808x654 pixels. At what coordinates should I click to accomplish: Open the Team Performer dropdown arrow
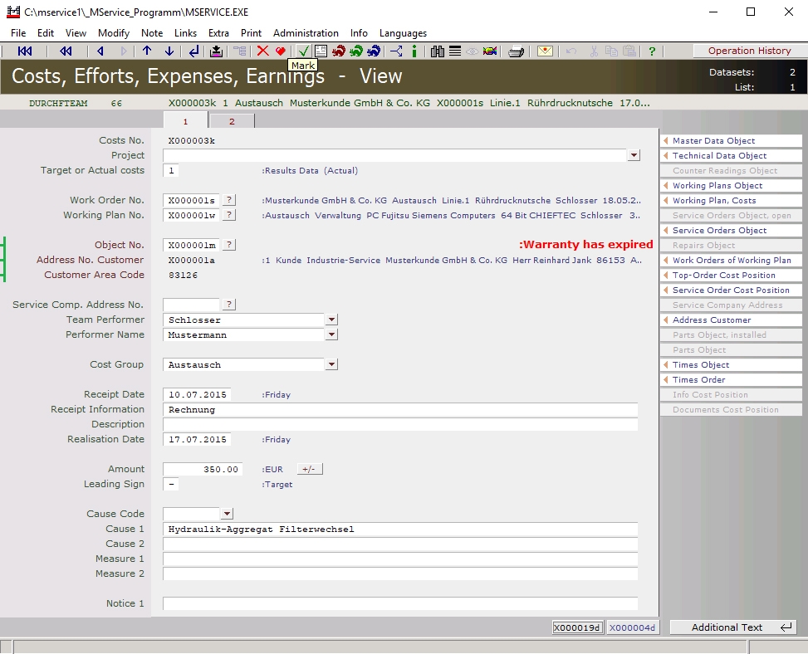click(331, 320)
